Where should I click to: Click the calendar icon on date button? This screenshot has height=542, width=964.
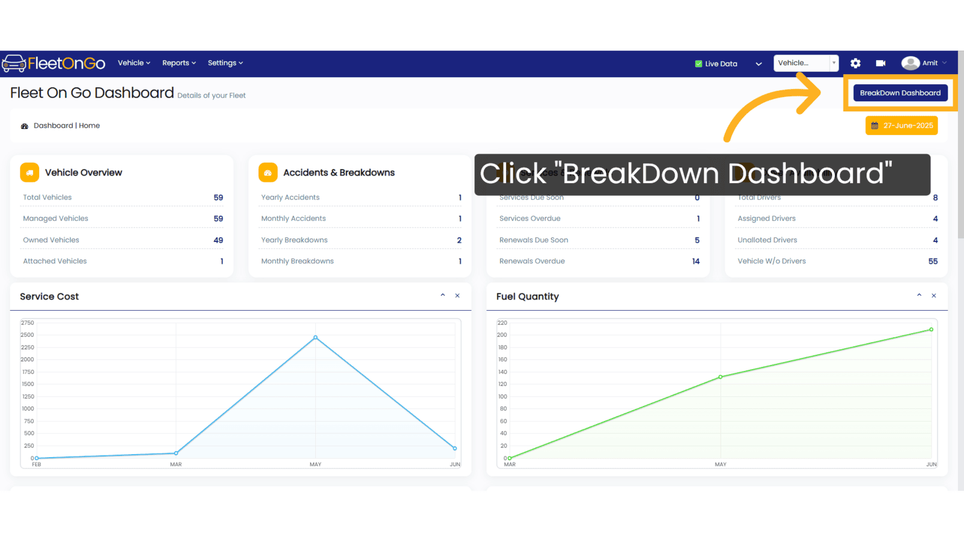(x=875, y=126)
